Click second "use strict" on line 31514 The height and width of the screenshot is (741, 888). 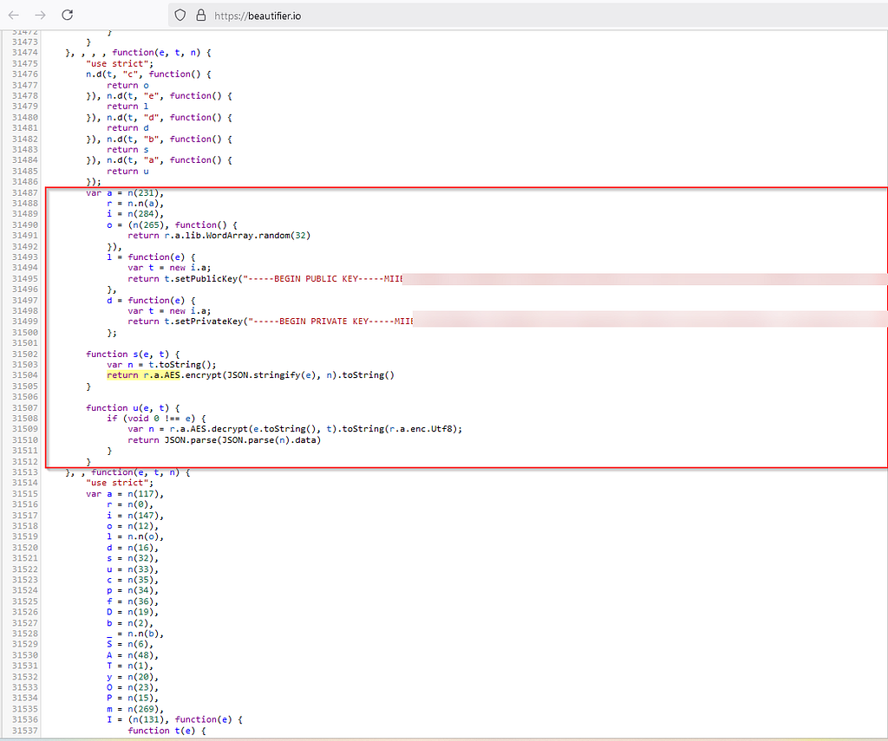point(117,483)
